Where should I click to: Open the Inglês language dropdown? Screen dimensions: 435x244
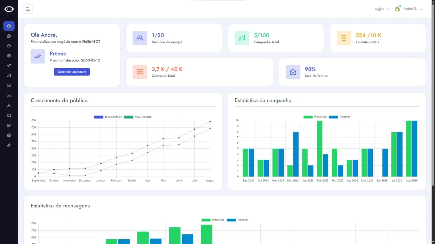(x=382, y=9)
